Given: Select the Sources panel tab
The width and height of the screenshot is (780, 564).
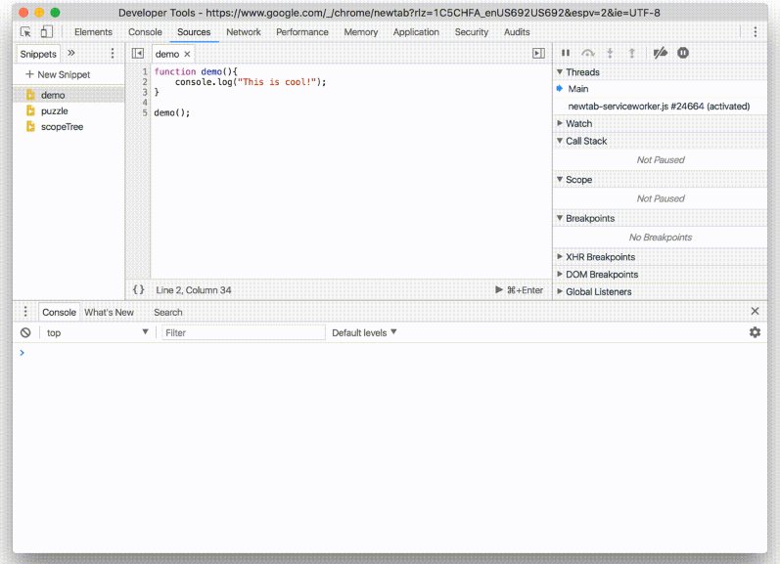Looking at the screenshot, I should click(x=194, y=32).
